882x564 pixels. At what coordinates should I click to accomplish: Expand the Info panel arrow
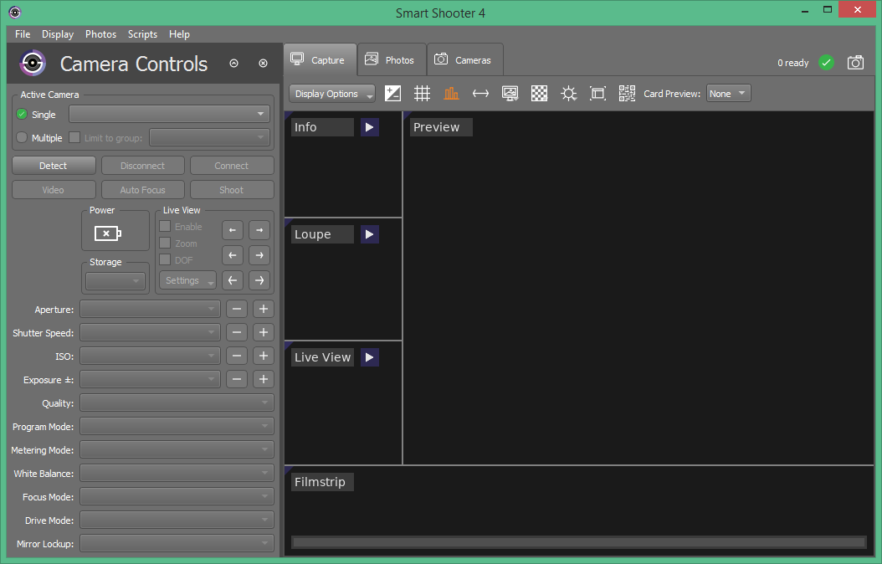coord(370,127)
